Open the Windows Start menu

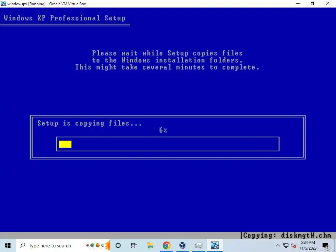pyautogui.click(x=8, y=245)
